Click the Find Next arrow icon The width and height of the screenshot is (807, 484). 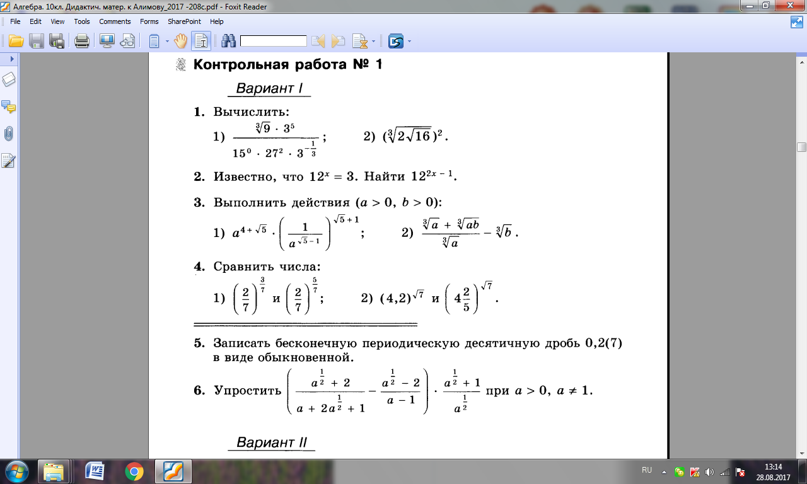[339, 42]
